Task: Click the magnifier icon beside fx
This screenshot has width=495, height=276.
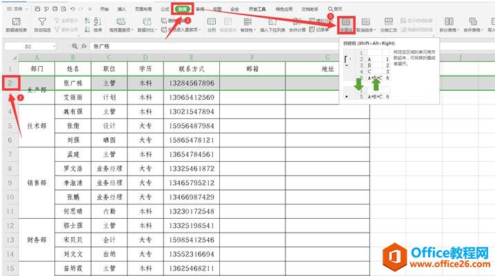Action: (74, 46)
